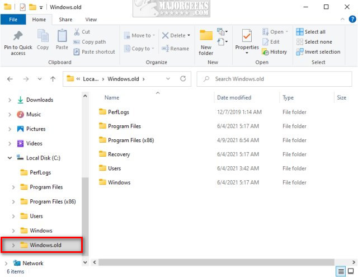The height and width of the screenshot is (277, 358).
Task: Expand the Network tree node
Action: (x=6, y=264)
